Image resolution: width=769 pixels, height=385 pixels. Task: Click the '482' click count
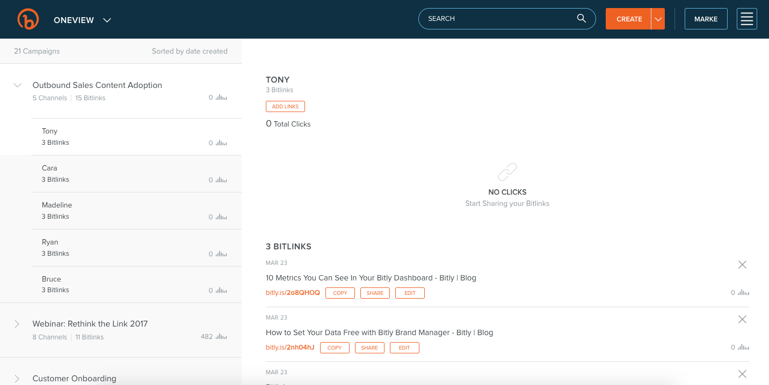[x=207, y=337]
